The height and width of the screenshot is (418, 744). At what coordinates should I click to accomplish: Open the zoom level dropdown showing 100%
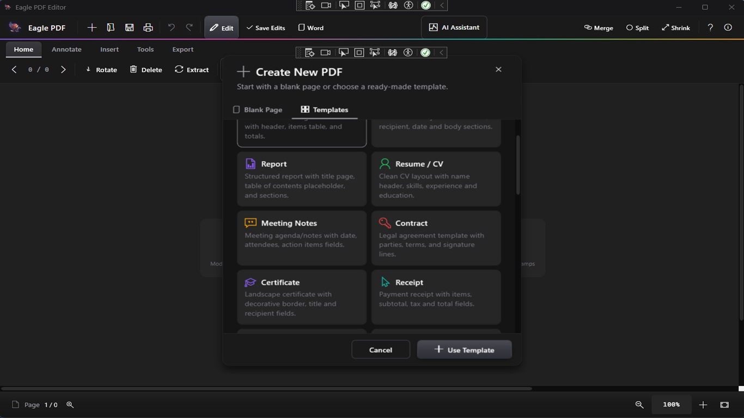click(671, 405)
